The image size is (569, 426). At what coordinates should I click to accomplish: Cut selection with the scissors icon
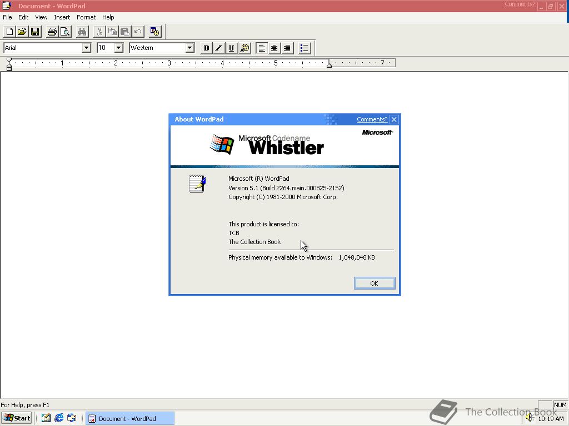[99, 32]
